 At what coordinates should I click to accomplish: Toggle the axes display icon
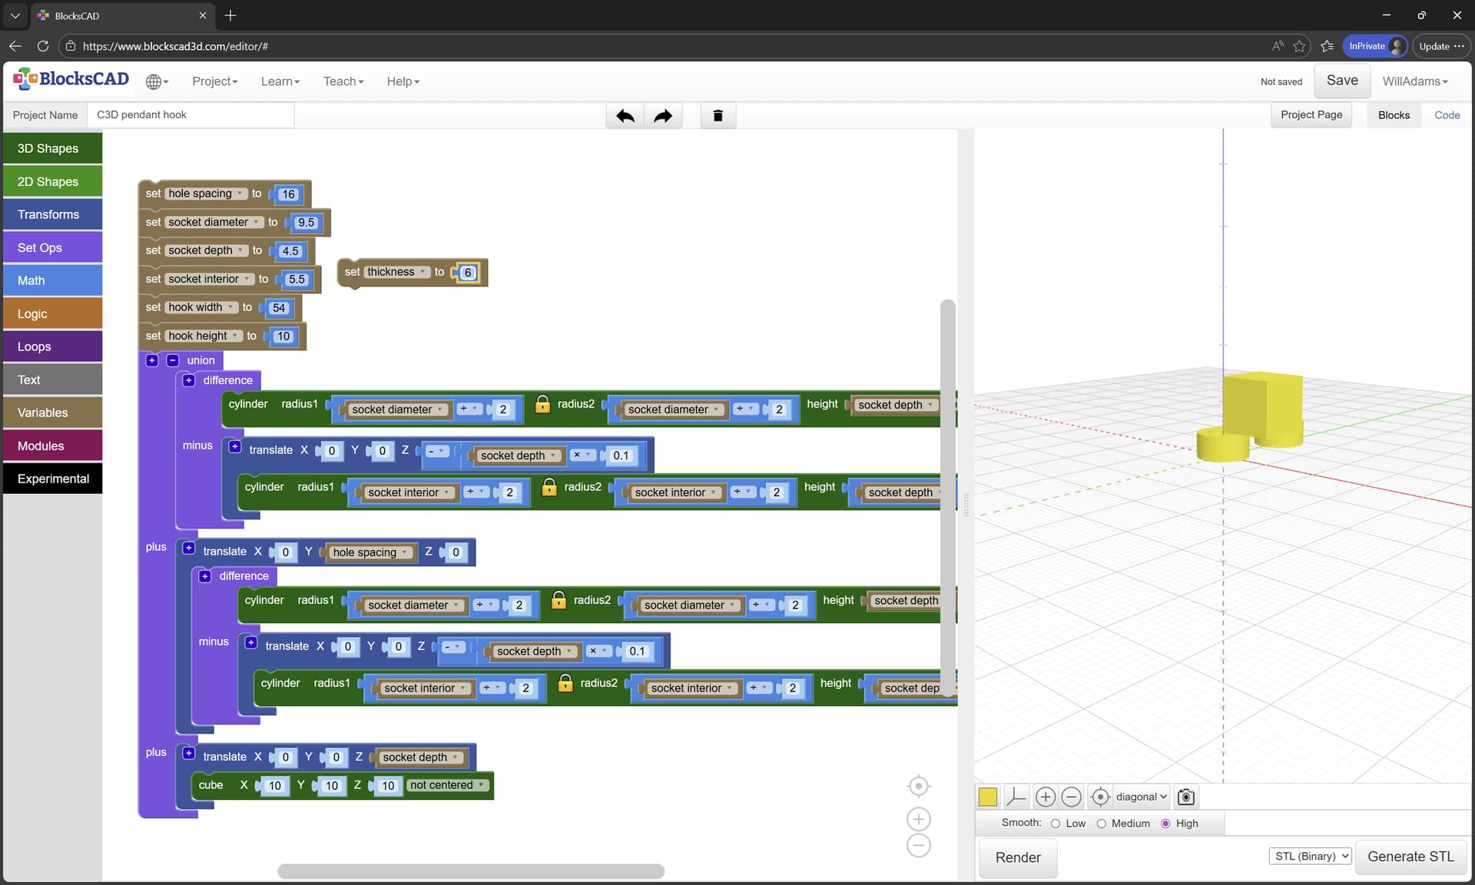1016,797
